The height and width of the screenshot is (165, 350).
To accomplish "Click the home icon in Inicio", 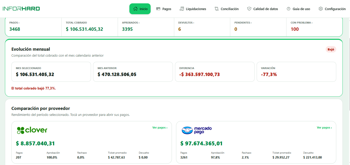I will [x=135, y=9].
